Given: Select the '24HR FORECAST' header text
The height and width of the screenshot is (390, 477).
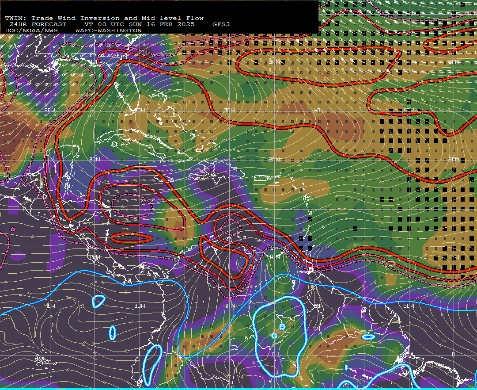Looking at the screenshot, I should 38,24.
